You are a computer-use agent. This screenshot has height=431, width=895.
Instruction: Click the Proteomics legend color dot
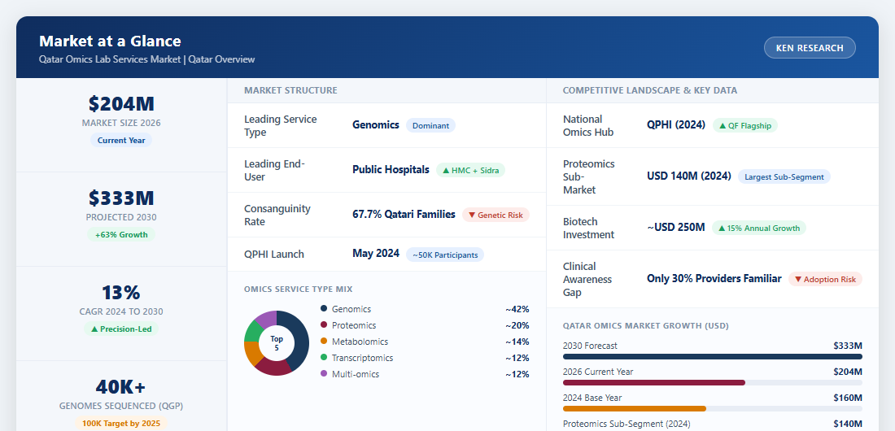[x=324, y=324]
